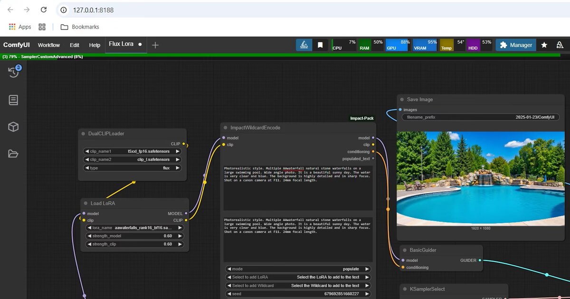Open the Apps grid shortcut
This screenshot has height=299, width=570.
point(20,27)
